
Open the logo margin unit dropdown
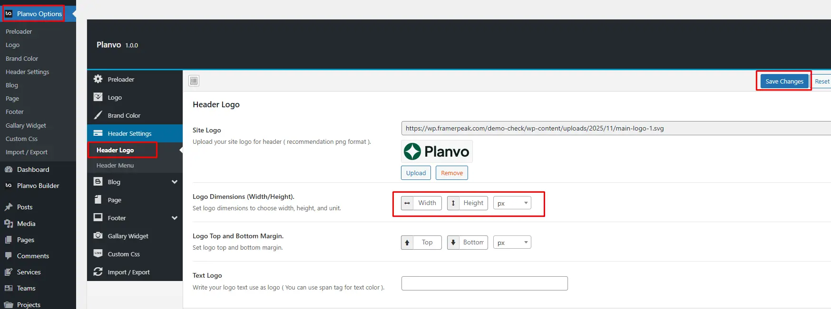pyautogui.click(x=512, y=243)
